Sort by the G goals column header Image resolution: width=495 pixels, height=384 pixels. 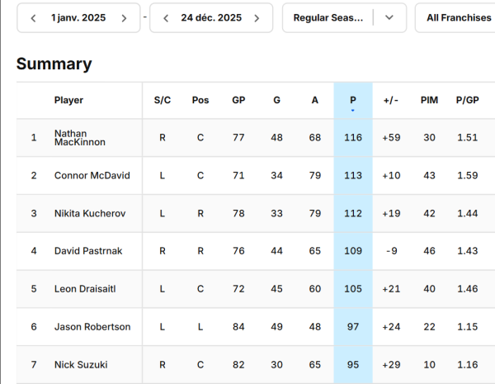(x=277, y=101)
